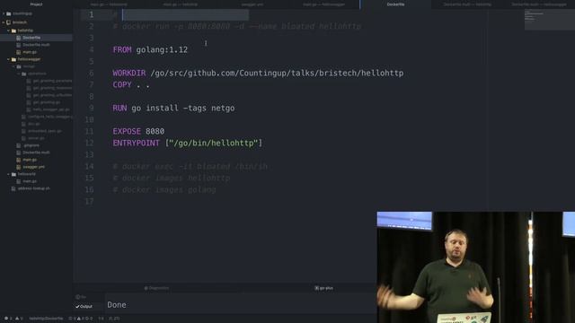Open .gitignore in the helloswagger folder
Image resolution: width=575 pixels, height=323 pixels.
(31, 145)
